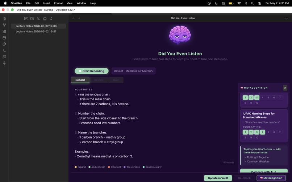Image resolution: width=292 pixels, height=182 pixels.
Task: Click the line "Branches need low numbers."
Action: tap(100, 123)
